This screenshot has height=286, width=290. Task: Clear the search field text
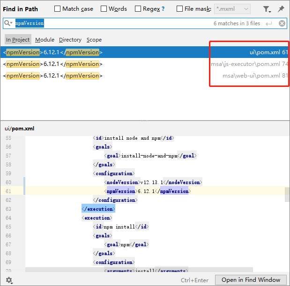[282, 23]
